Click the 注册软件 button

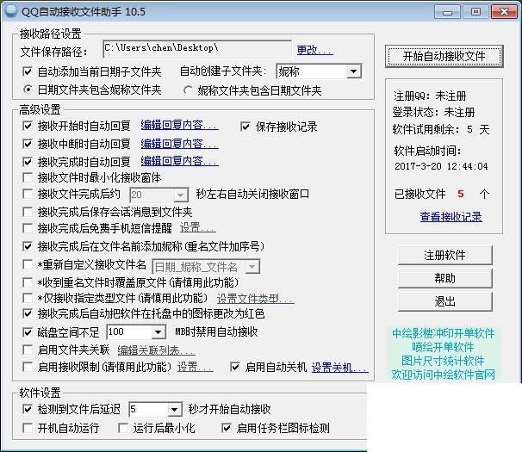[444, 256]
